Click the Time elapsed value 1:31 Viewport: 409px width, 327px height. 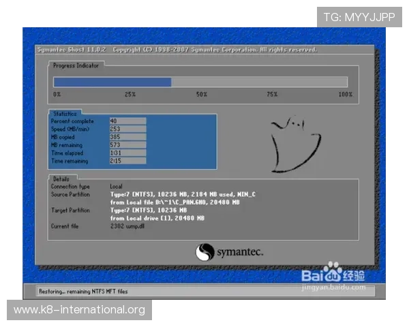pos(128,153)
